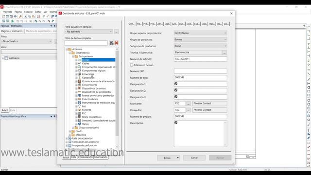Click the ... button next to Proveedor
Image resolution: width=311 pixels, height=175 pixels.
coord(189,110)
